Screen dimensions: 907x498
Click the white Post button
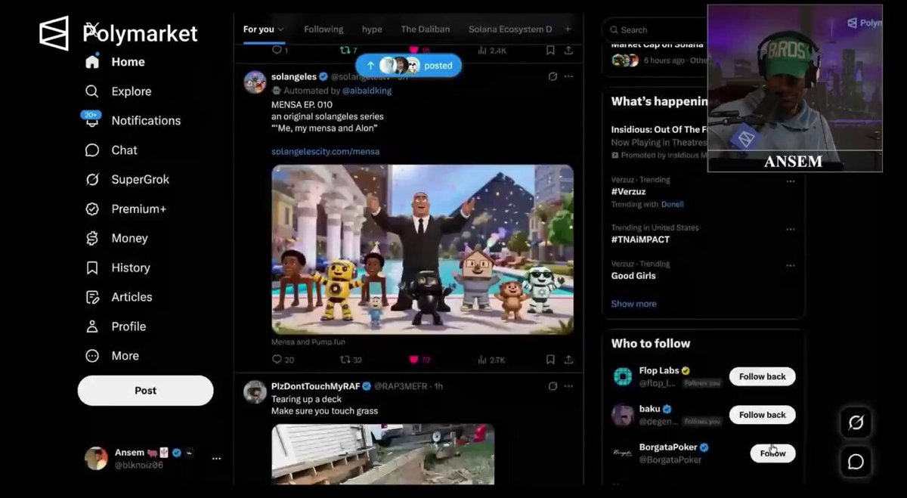[x=146, y=391]
